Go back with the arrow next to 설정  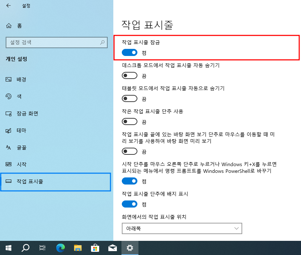click(x=8, y=6)
